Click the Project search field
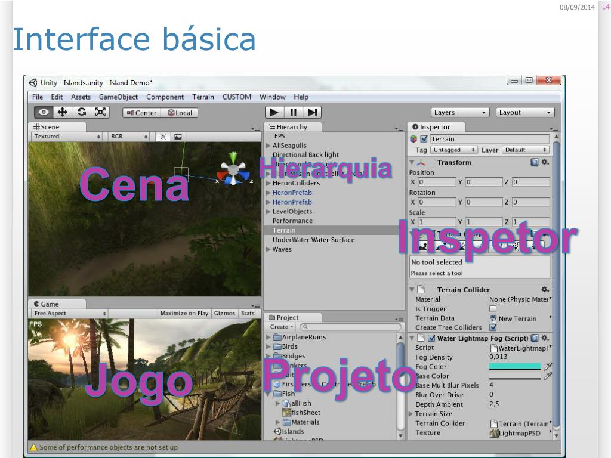 [x=350, y=327]
